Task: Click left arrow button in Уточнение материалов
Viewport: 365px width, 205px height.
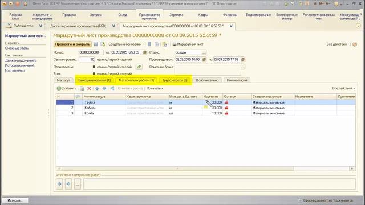Action: [59, 184]
